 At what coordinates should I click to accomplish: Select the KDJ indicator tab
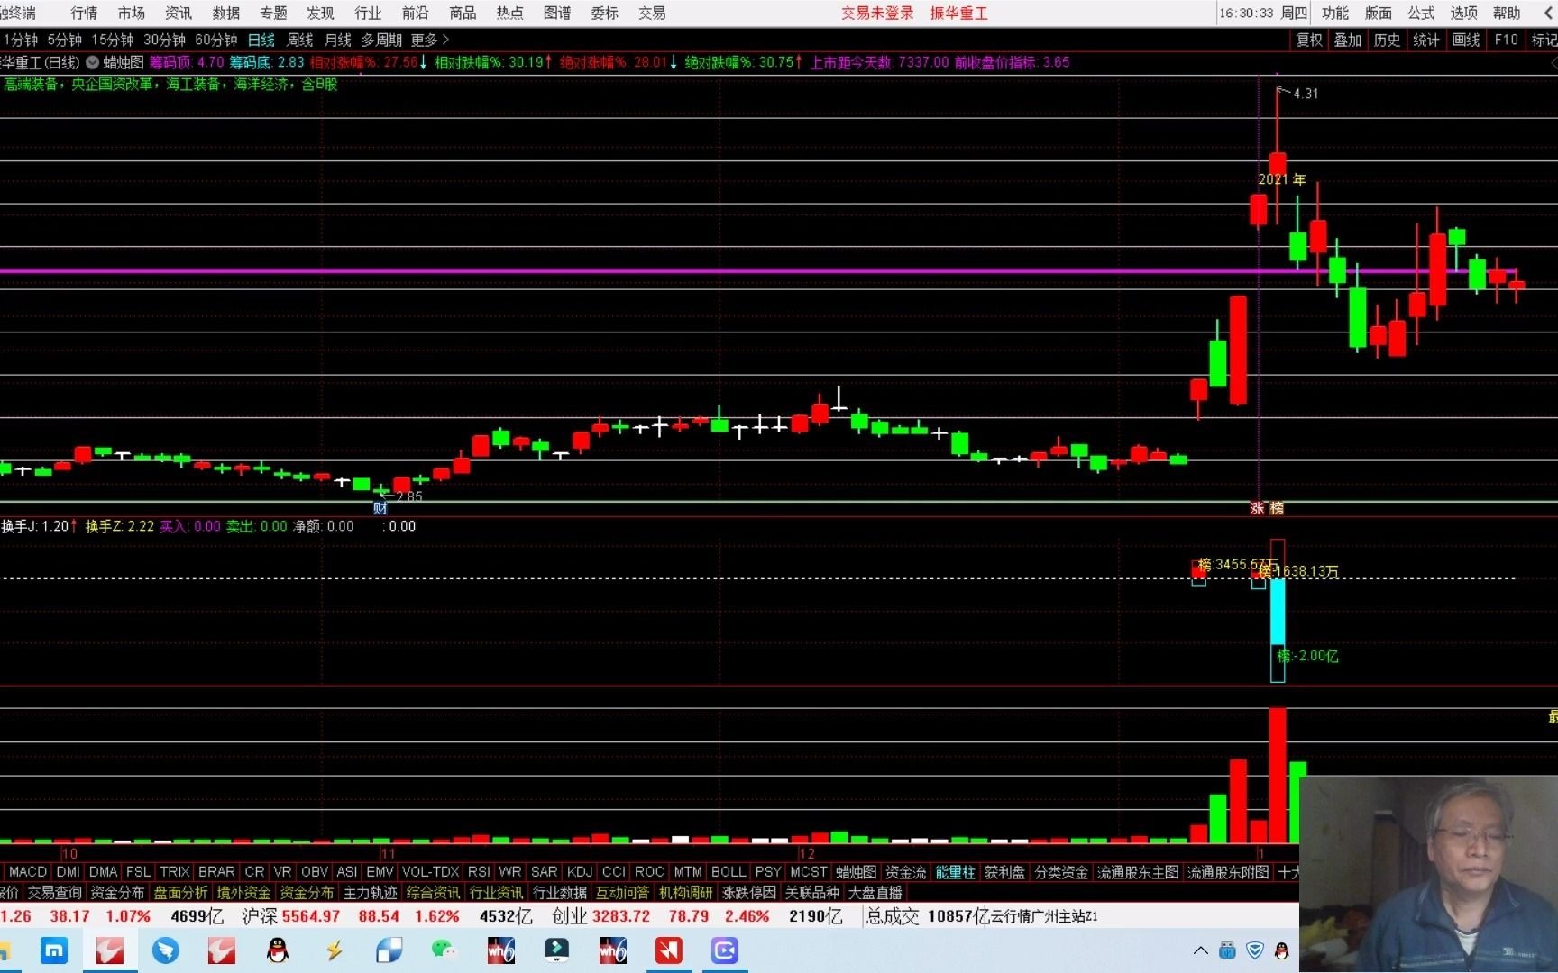[x=580, y=872]
